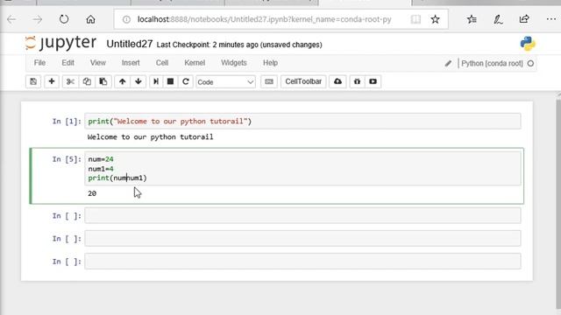Go to the browser home page

click(x=90, y=19)
